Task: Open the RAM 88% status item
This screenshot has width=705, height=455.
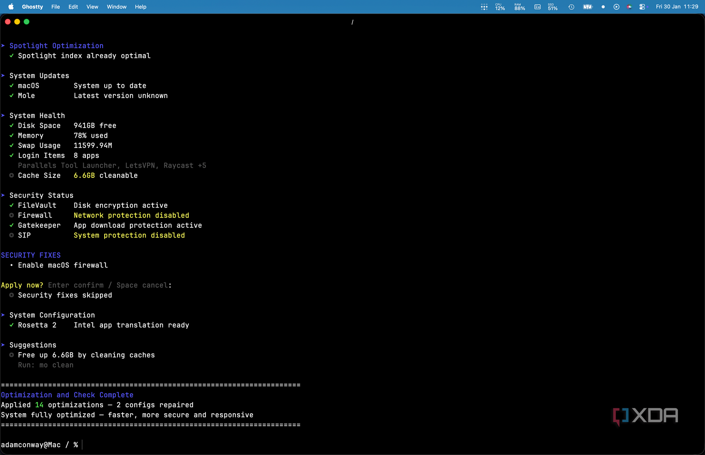Action: pos(520,7)
